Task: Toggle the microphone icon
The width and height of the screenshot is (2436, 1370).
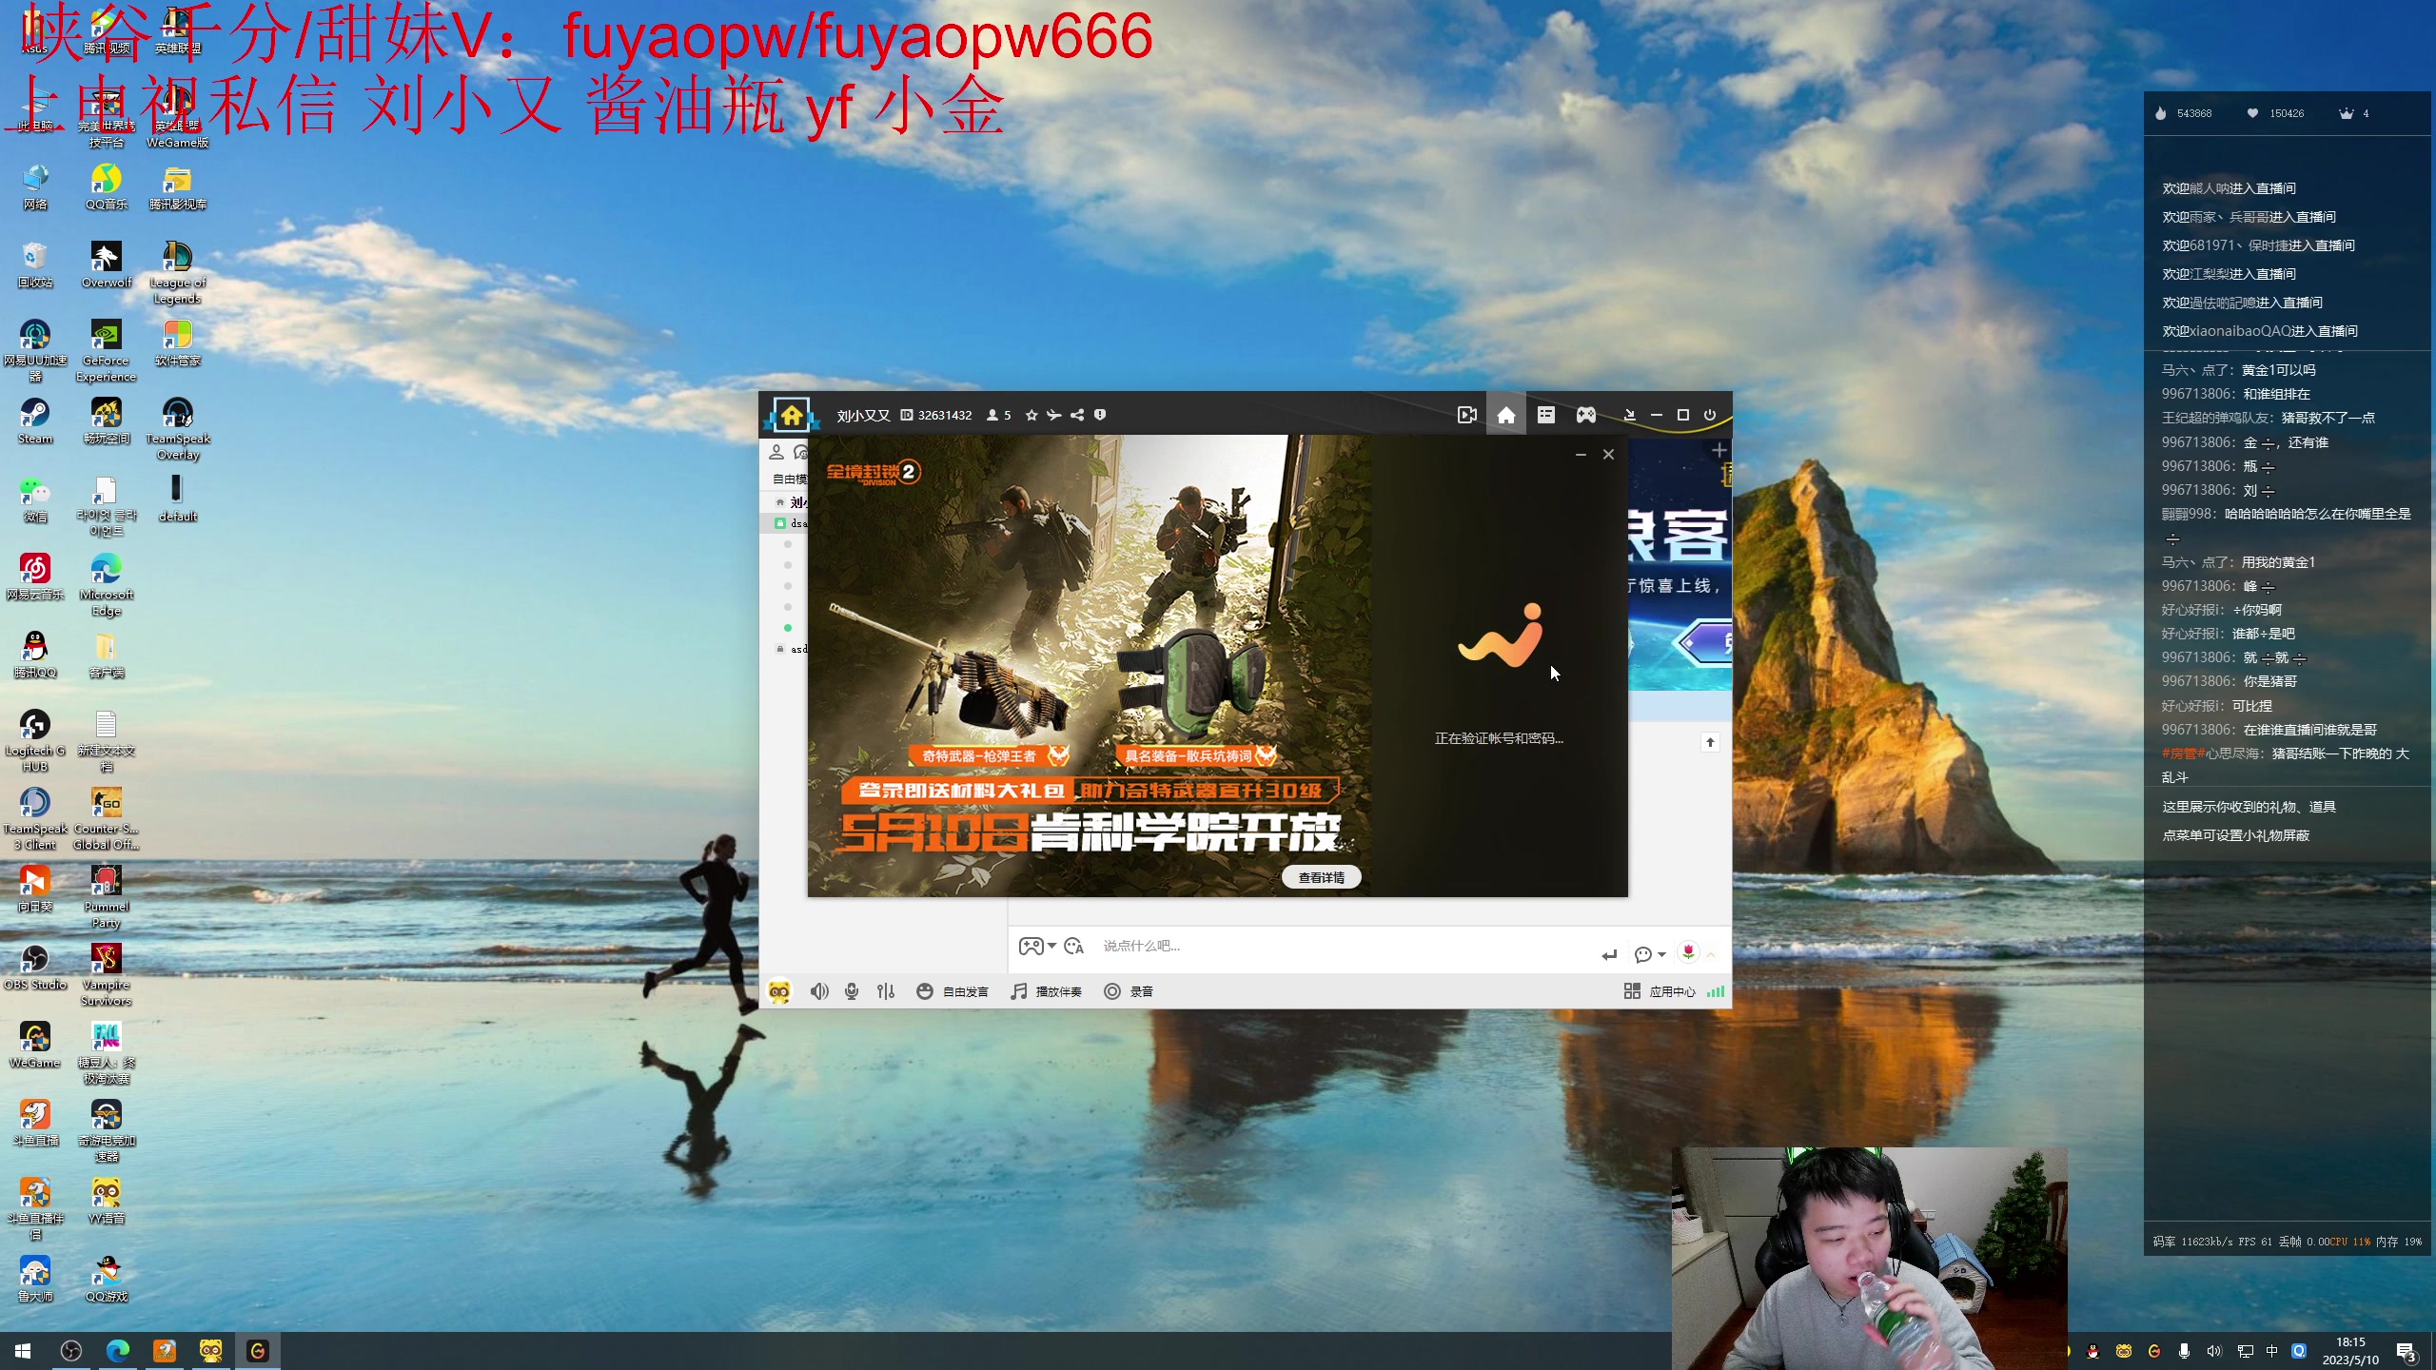Action: point(852,991)
